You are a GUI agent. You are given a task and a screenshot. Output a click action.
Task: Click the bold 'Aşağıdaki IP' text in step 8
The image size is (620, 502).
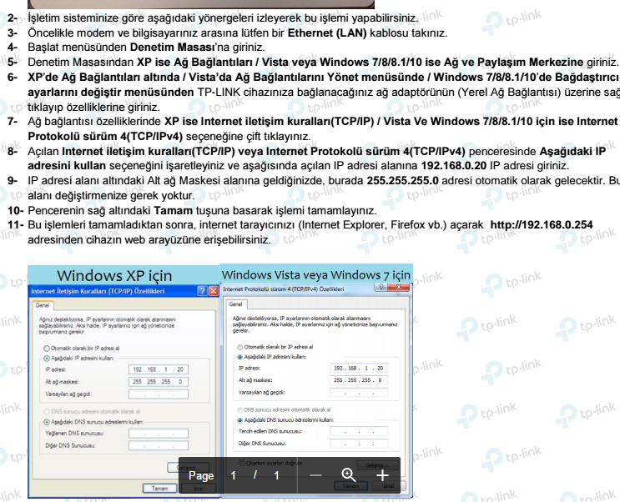tap(572, 152)
